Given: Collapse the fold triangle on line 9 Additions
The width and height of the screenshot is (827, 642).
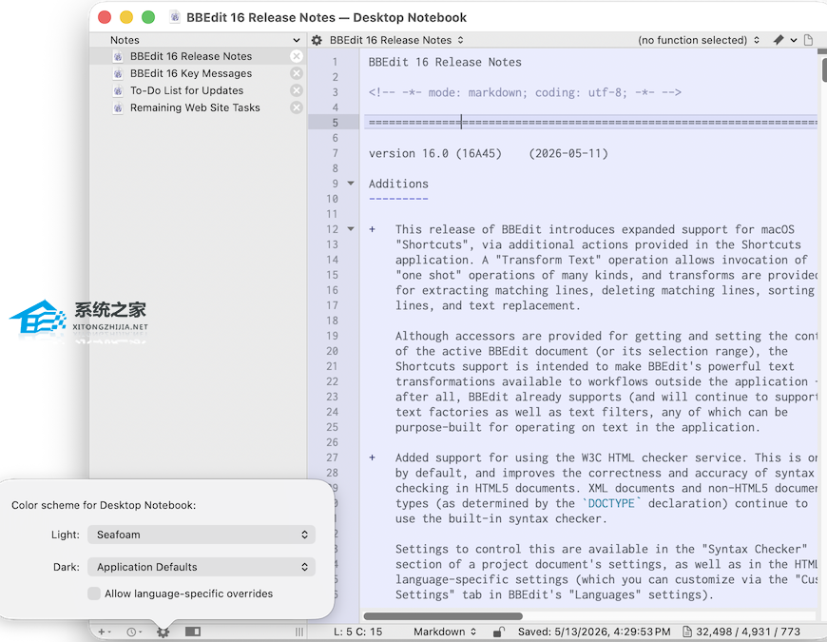Looking at the screenshot, I should [x=351, y=183].
